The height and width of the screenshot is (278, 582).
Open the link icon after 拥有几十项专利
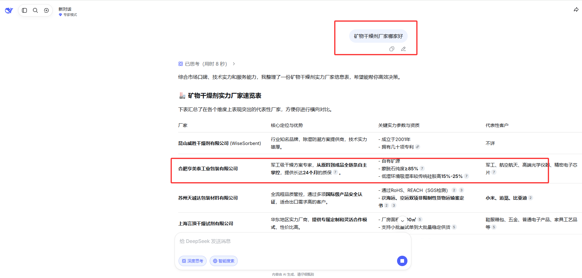(418, 147)
